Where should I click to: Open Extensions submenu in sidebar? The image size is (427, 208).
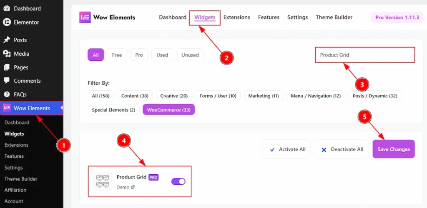16,145
